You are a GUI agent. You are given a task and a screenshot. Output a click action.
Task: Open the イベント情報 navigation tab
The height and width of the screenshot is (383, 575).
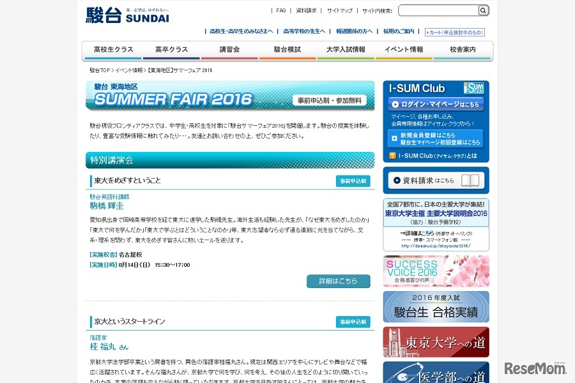pyautogui.click(x=403, y=49)
